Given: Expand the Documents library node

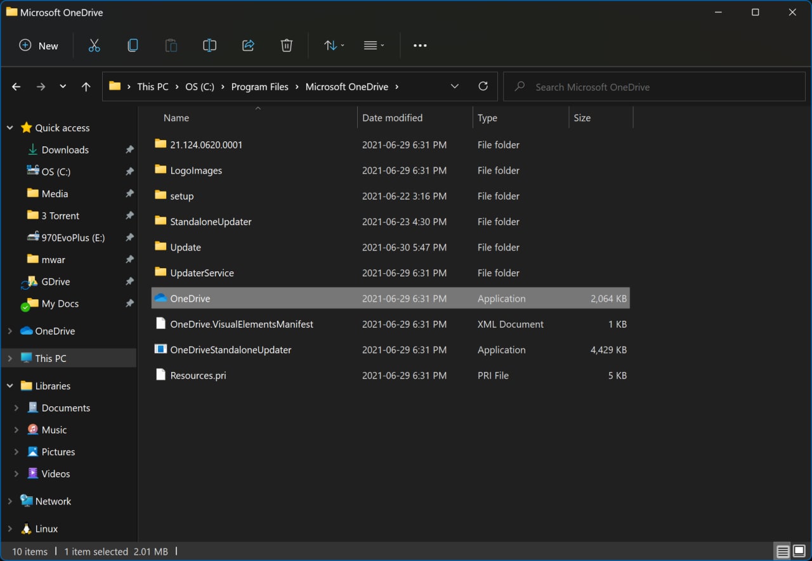Looking at the screenshot, I should click(16, 408).
